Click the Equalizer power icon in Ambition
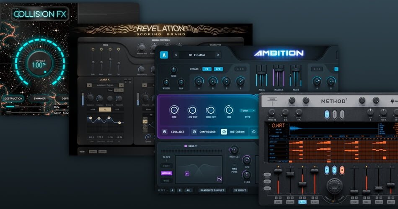398x209 pixels. tap(164, 132)
